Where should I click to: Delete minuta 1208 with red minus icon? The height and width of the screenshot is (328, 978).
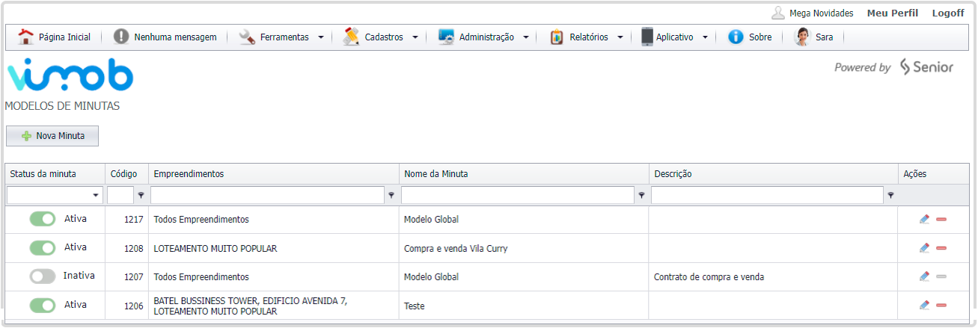(941, 248)
